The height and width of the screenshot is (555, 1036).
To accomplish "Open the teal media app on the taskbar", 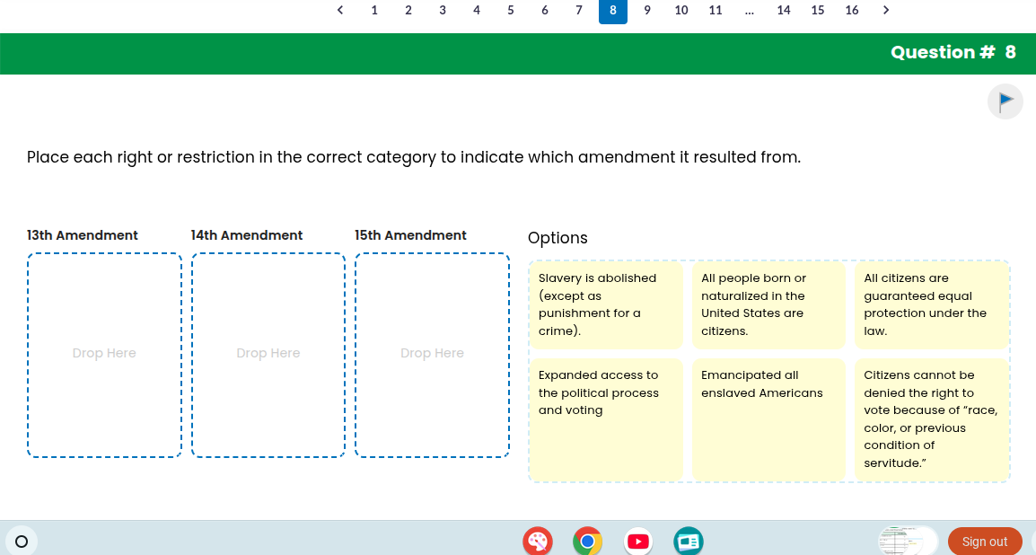I will (688, 541).
